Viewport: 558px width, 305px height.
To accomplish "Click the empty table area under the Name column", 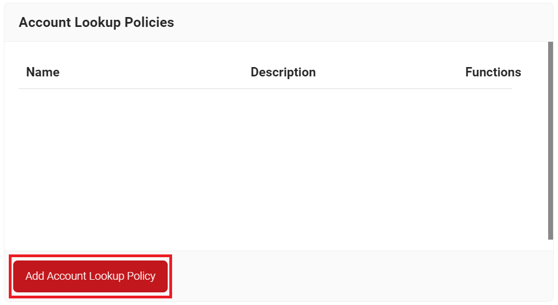I will 43,169.
